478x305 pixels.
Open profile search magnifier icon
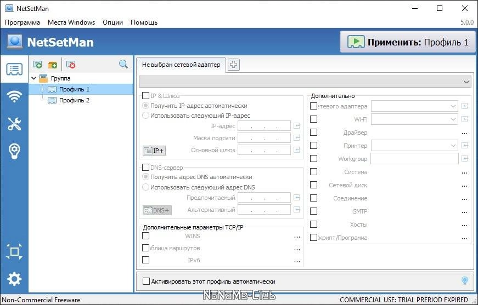pos(123,64)
